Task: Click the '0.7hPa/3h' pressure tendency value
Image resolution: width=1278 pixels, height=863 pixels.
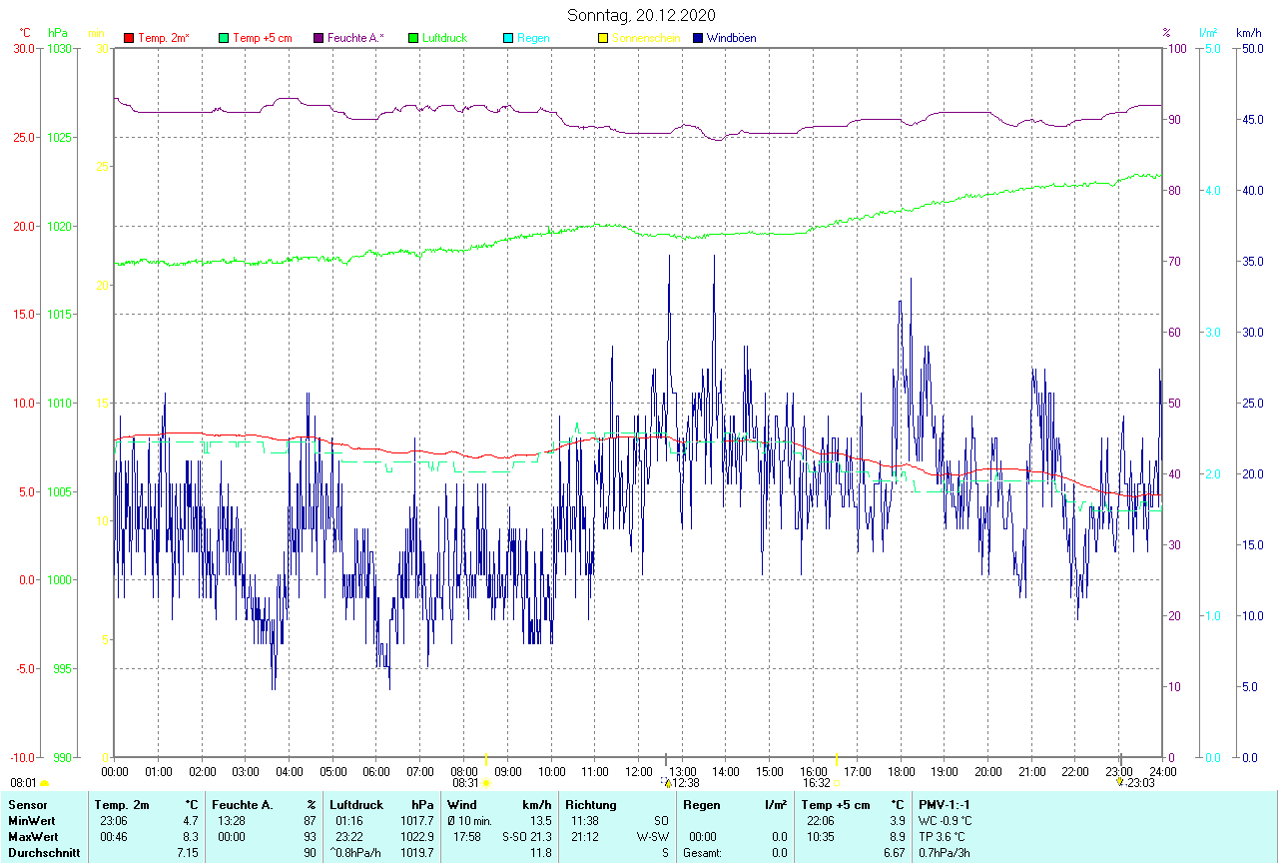Action: click(x=945, y=853)
